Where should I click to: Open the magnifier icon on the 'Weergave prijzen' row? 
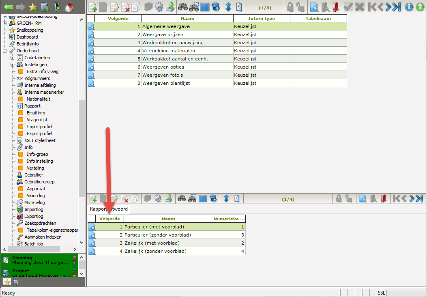(x=91, y=34)
